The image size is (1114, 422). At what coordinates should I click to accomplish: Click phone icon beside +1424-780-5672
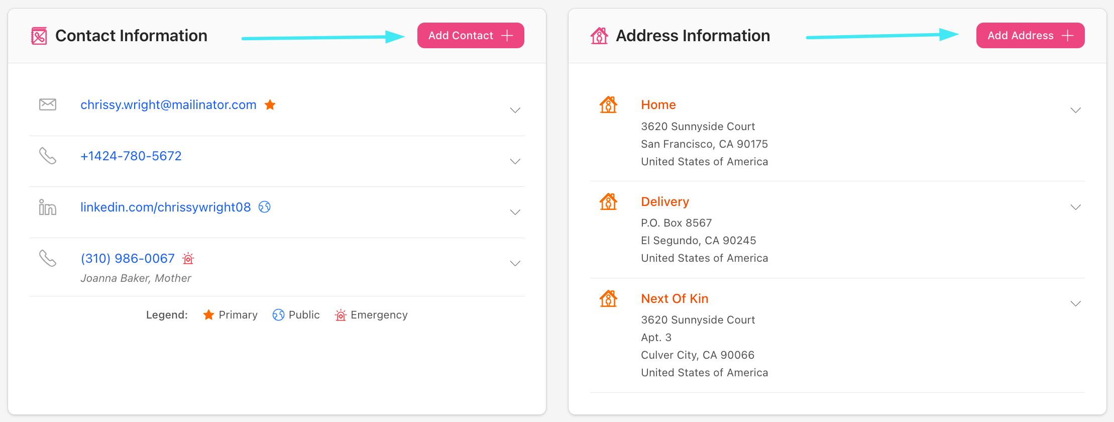point(48,156)
